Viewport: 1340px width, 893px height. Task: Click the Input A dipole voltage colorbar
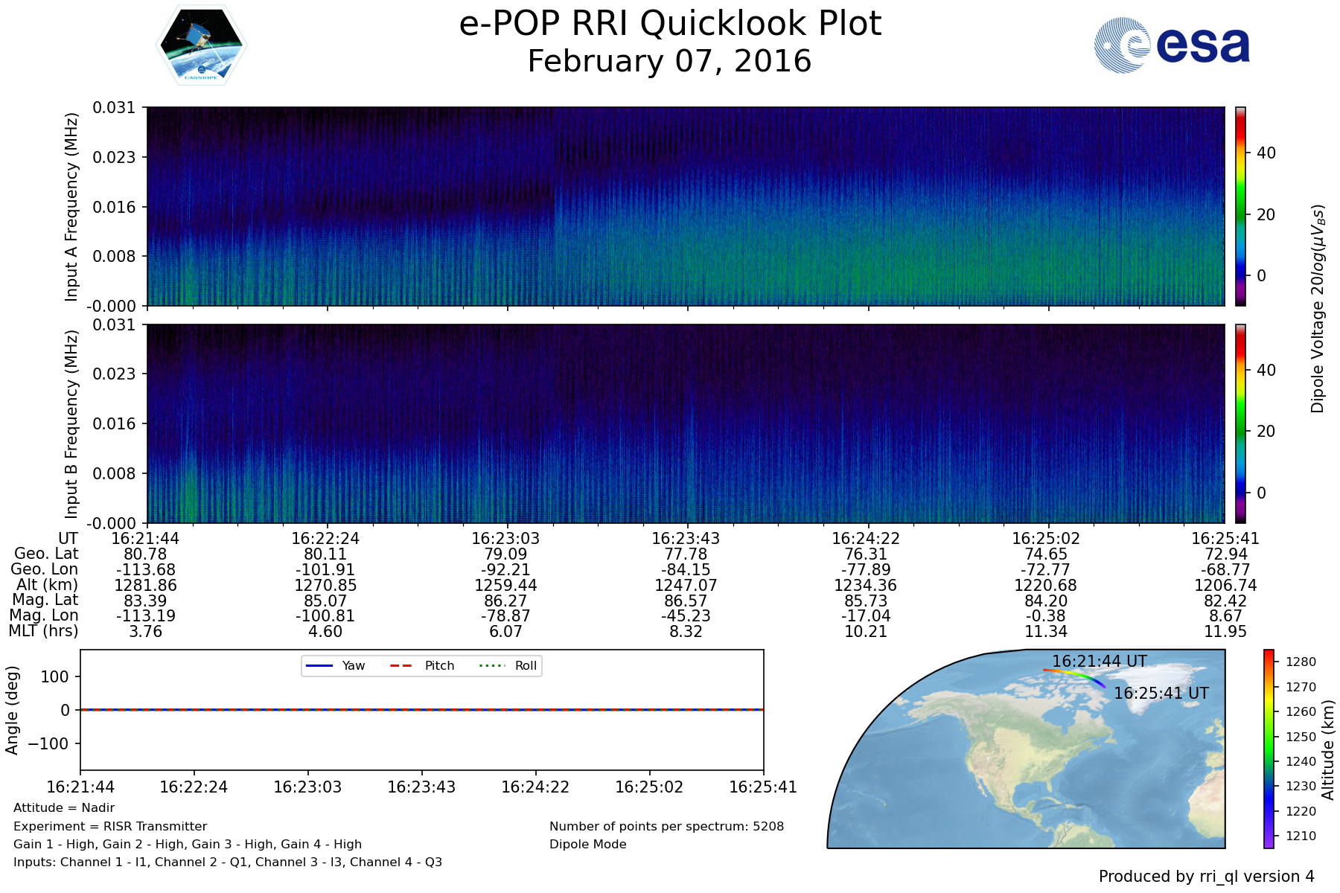(x=1240, y=206)
